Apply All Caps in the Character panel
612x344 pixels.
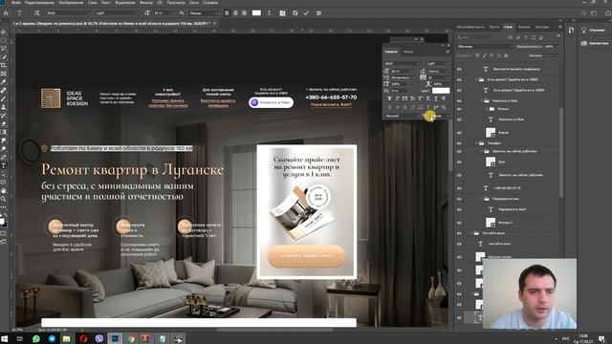(x=404, y=98)
